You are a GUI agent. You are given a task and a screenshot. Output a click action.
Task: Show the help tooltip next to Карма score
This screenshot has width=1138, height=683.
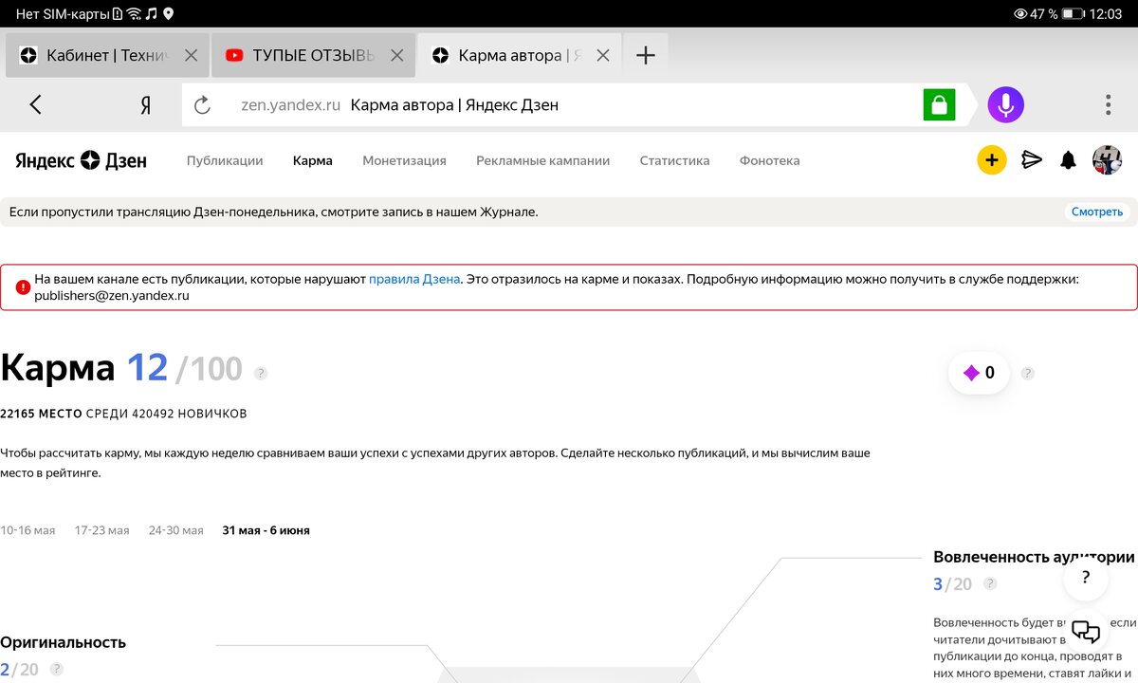tap(261, 373)
